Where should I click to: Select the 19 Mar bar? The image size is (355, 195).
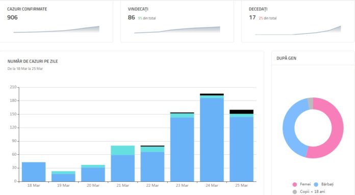point(63,176)
